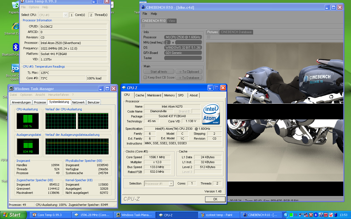Click the red M security tray icon
The image size is (351, 219).
[x=326, y=215]
